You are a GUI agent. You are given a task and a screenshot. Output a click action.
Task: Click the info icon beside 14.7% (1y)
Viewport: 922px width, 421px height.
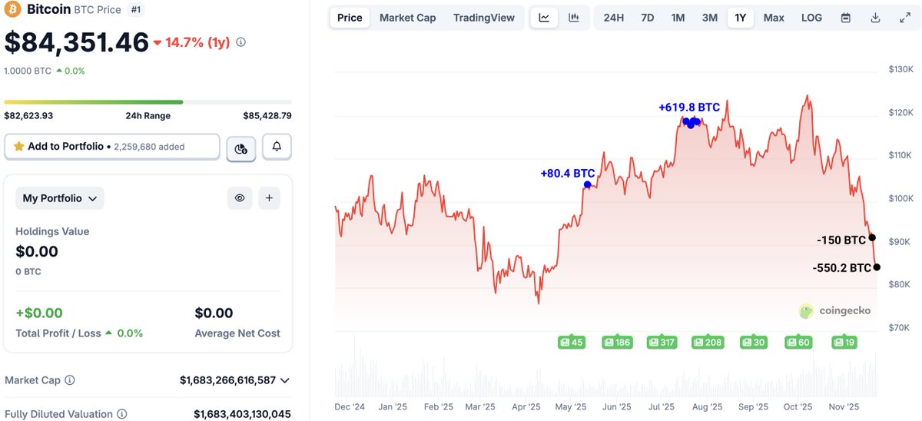(x=240, y=43)
